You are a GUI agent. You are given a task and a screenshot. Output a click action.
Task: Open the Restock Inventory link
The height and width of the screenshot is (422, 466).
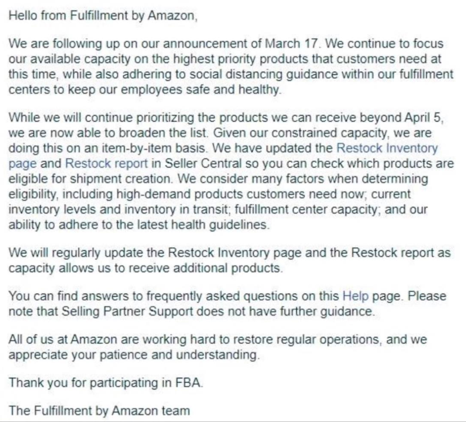tap(387, 148)
